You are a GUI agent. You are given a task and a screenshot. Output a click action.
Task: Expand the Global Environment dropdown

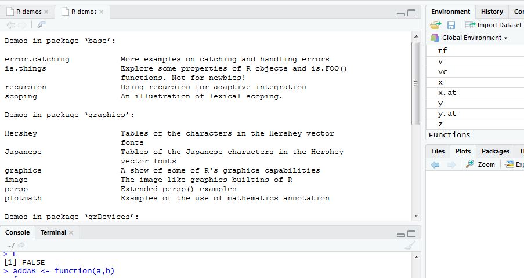click(x=469, y=38)
